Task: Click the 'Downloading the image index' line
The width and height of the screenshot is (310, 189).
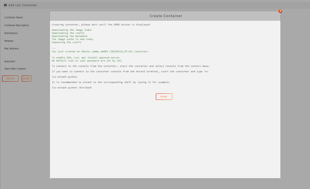Action: click(x=72, y=30)
